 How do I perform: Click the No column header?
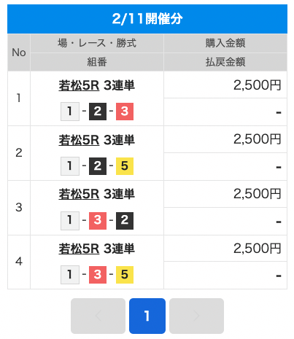[x=19, y=52]
